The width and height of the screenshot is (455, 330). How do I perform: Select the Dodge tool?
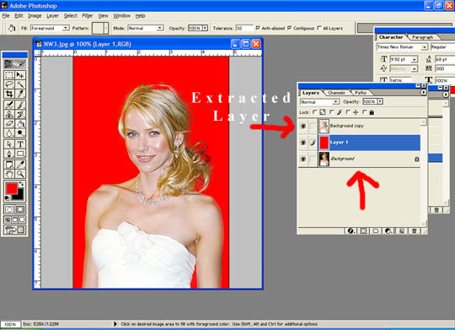(x=20, y=133)
